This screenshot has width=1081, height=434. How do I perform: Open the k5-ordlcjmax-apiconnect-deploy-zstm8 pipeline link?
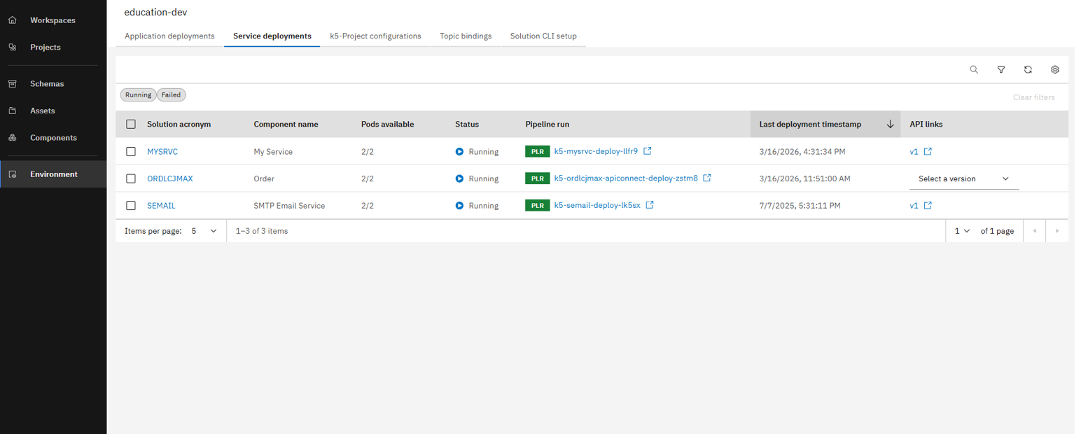(x=626, y=178)
